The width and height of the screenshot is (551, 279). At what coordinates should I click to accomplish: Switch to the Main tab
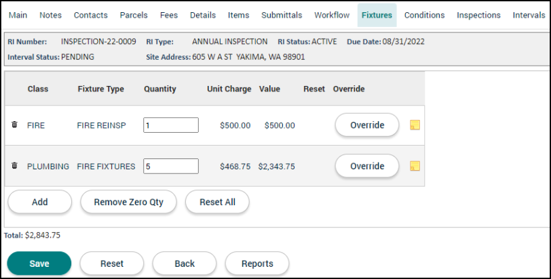point(18,15)
